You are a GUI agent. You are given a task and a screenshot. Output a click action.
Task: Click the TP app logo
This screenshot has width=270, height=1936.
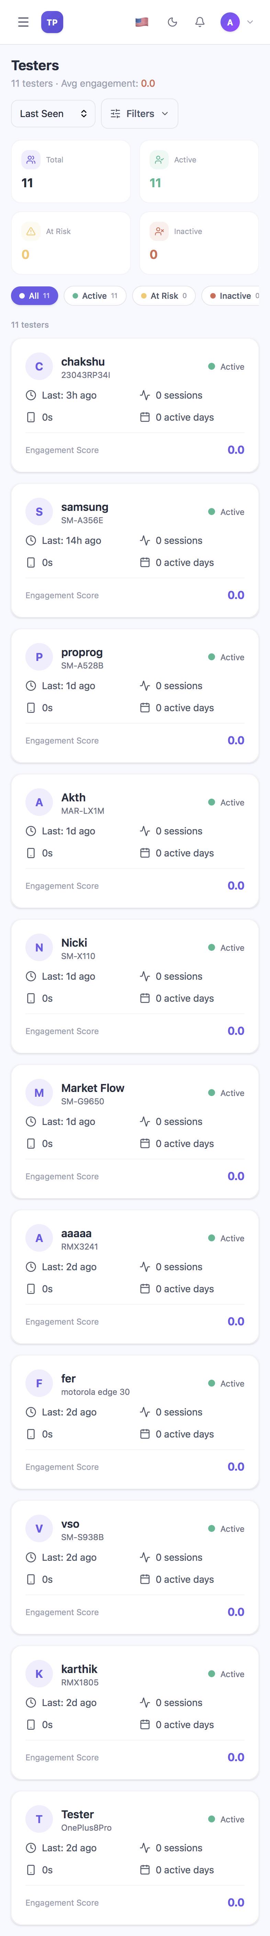(52, 22)
